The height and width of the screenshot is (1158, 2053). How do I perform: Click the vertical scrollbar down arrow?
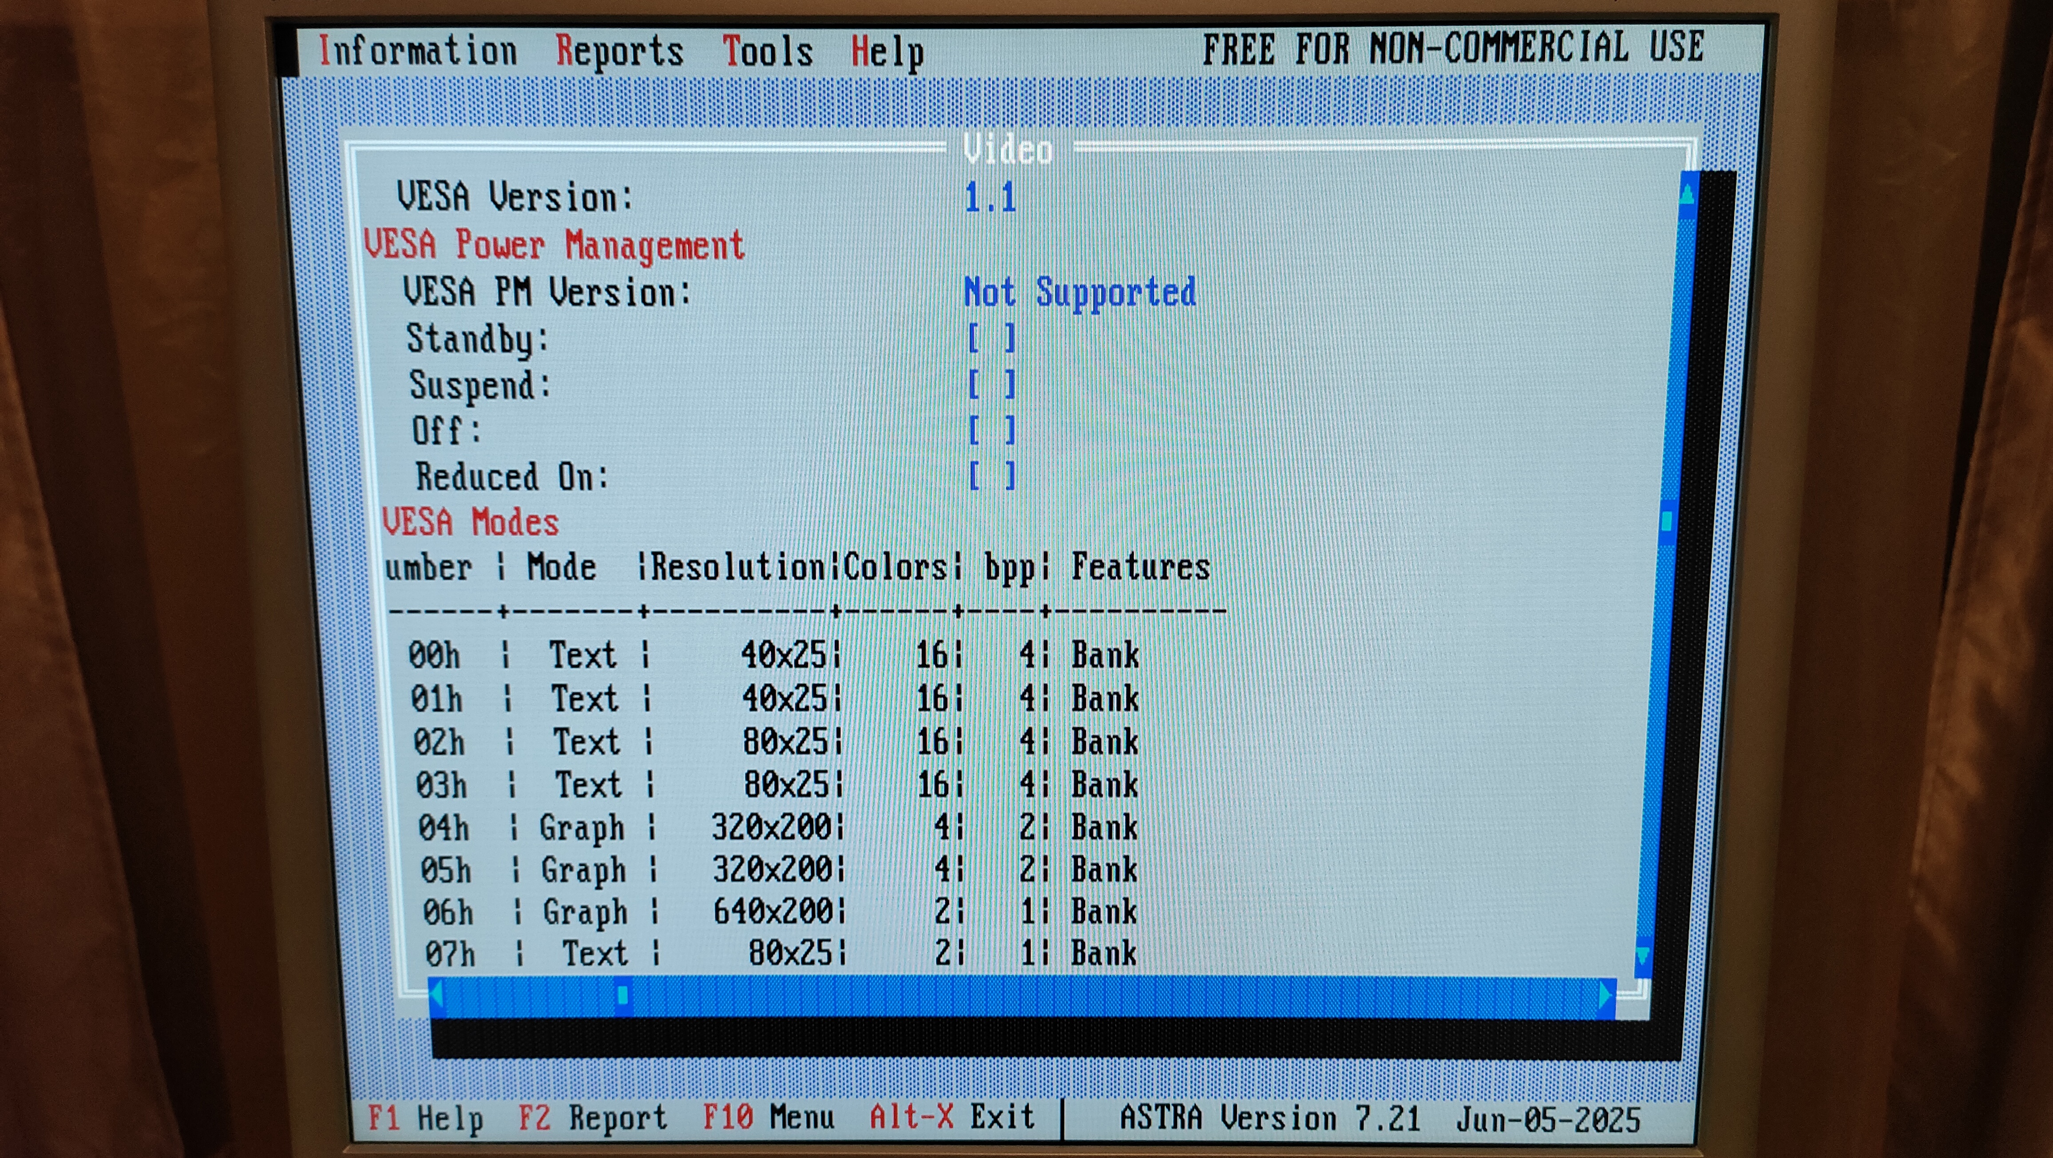(x=1643, y=954)
